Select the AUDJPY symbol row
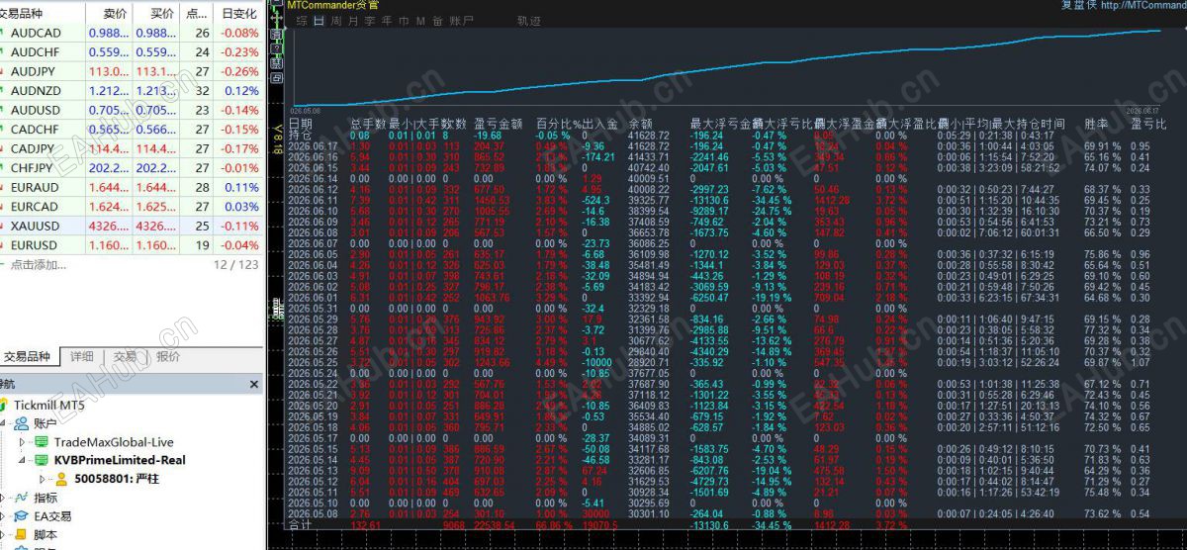1187x550 pixels. coord(131,71)
